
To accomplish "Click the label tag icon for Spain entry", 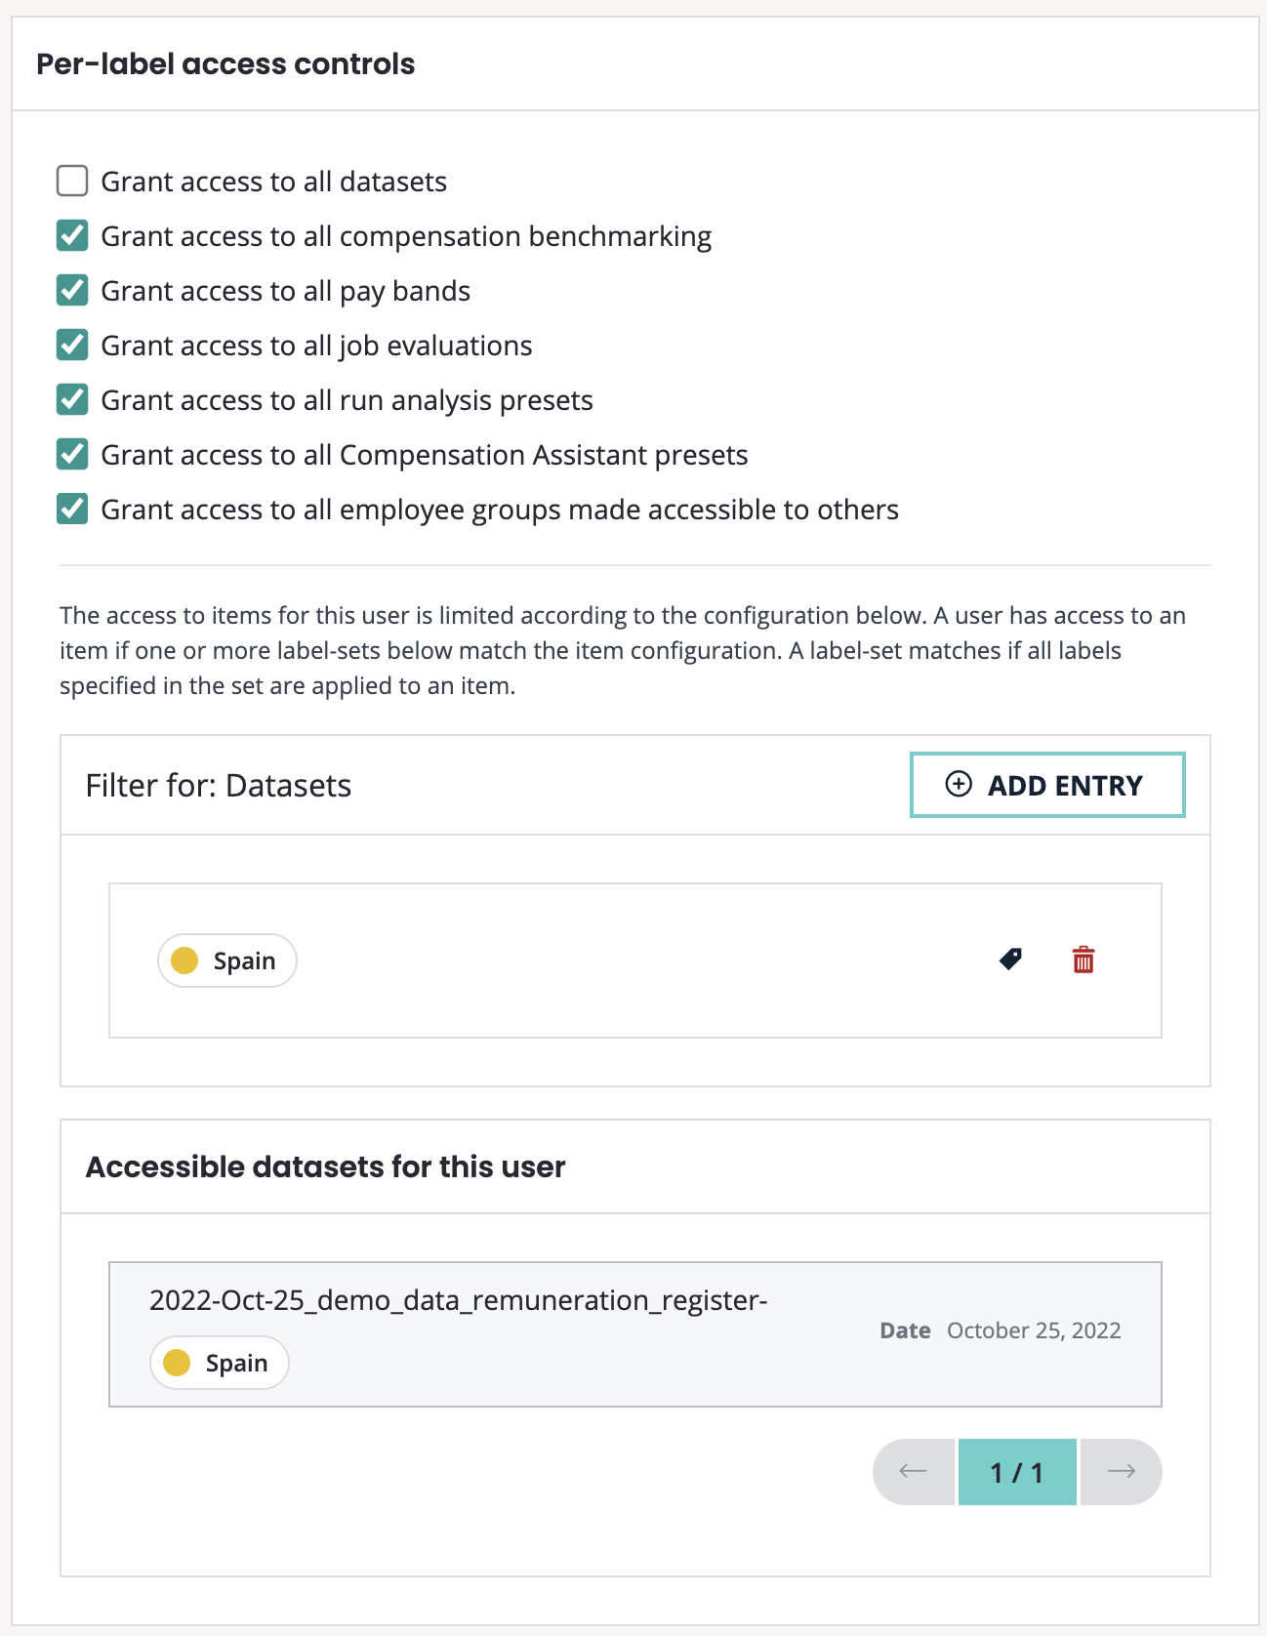I will [x=1010, y=960].
